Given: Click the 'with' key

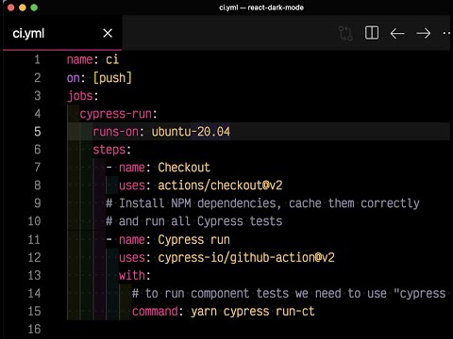Looking at the screenshot, I should 132,276.
